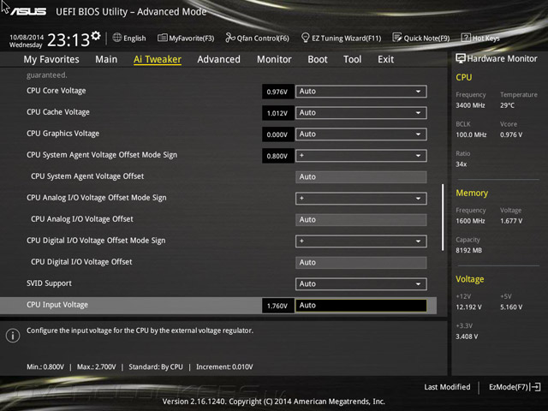Click the 0.976V core voltage readout

[277, 92]
